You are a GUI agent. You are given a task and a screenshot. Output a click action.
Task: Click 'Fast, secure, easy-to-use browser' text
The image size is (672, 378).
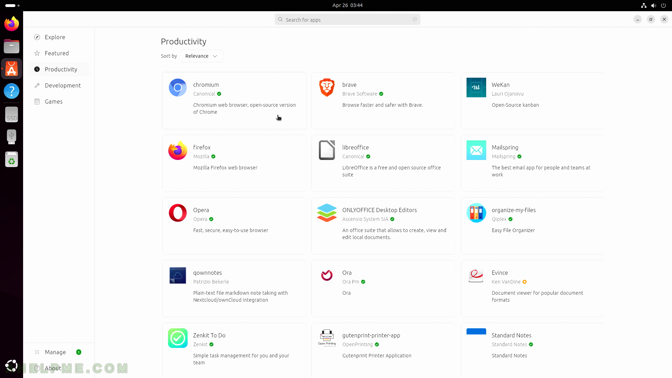coord(231,230)
